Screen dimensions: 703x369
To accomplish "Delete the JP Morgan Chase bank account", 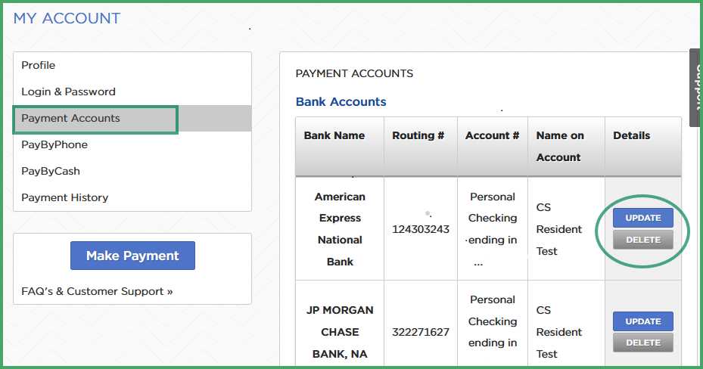I will (643, 343).
